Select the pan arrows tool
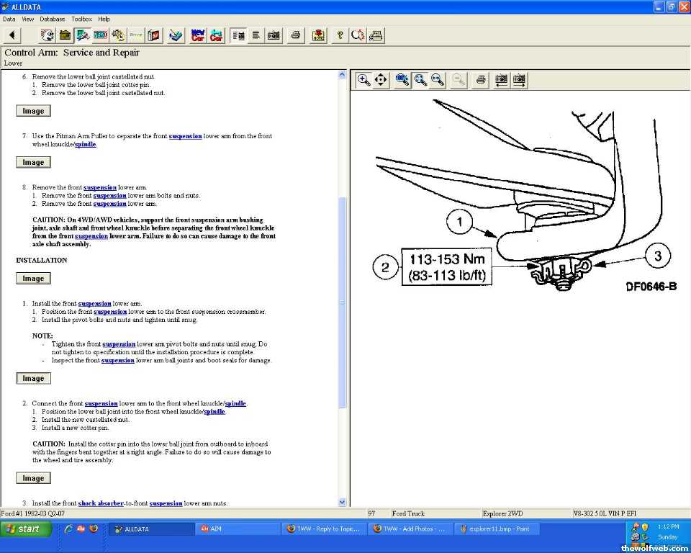691x553 pixels. point(381,80)
